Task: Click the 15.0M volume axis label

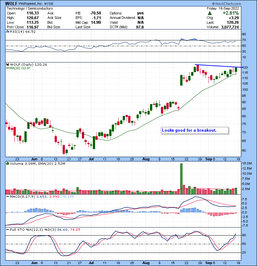Action: pyautogui.click(x=247, y=163)
